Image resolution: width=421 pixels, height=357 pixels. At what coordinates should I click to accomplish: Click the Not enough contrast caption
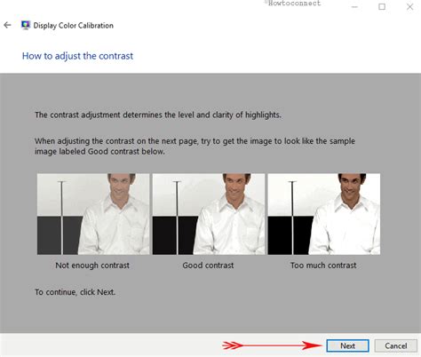point(92,266)
